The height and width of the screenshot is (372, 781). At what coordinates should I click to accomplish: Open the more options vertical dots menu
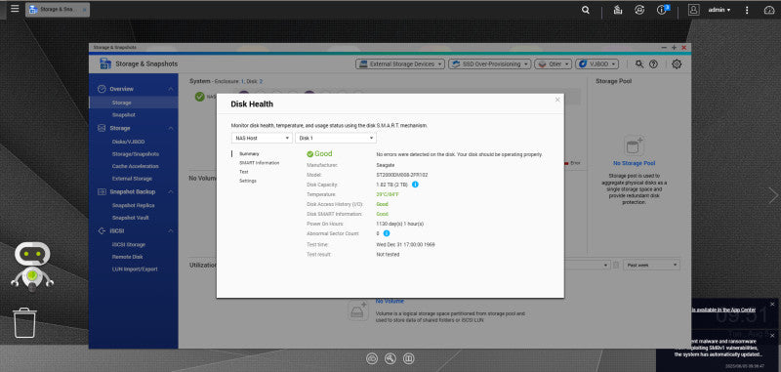[x=747, y=10]
